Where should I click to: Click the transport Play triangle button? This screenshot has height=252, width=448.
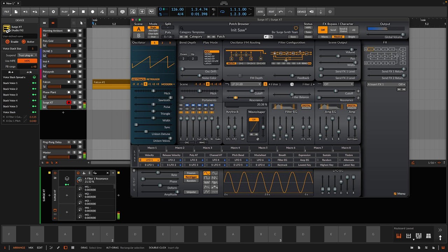[x=74, y=12]
